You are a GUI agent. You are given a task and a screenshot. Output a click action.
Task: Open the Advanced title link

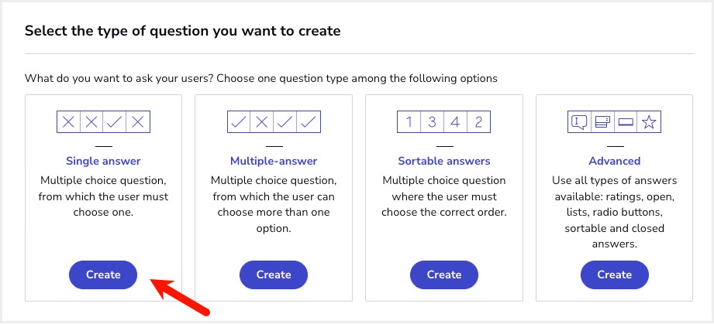click(614, 161)
